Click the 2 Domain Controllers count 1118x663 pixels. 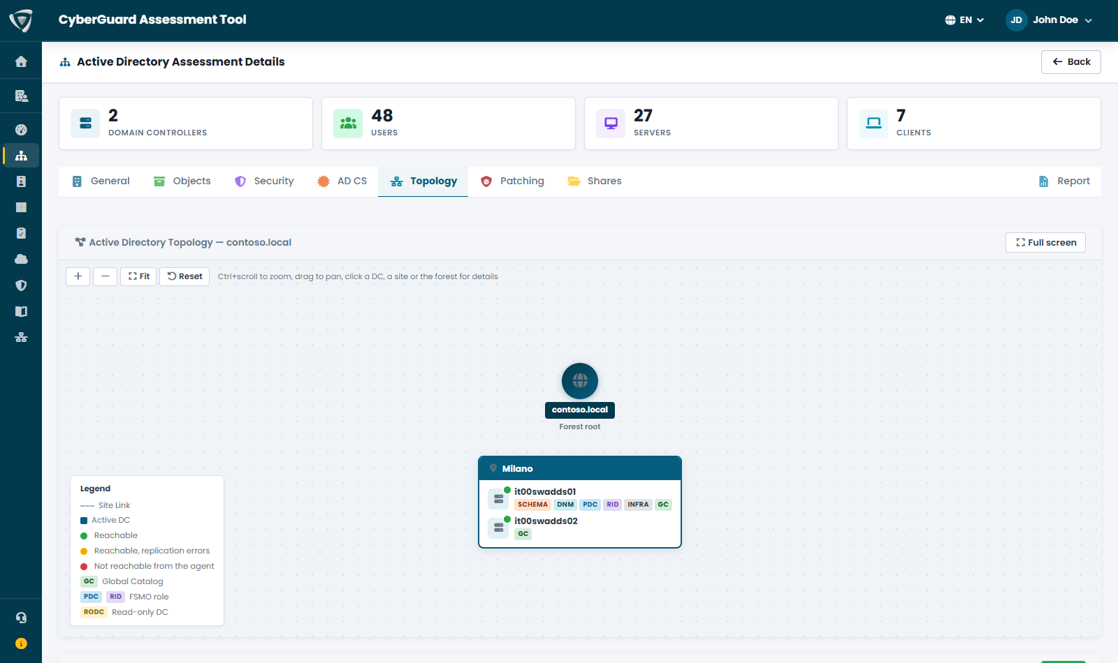[x=113, y=116]
